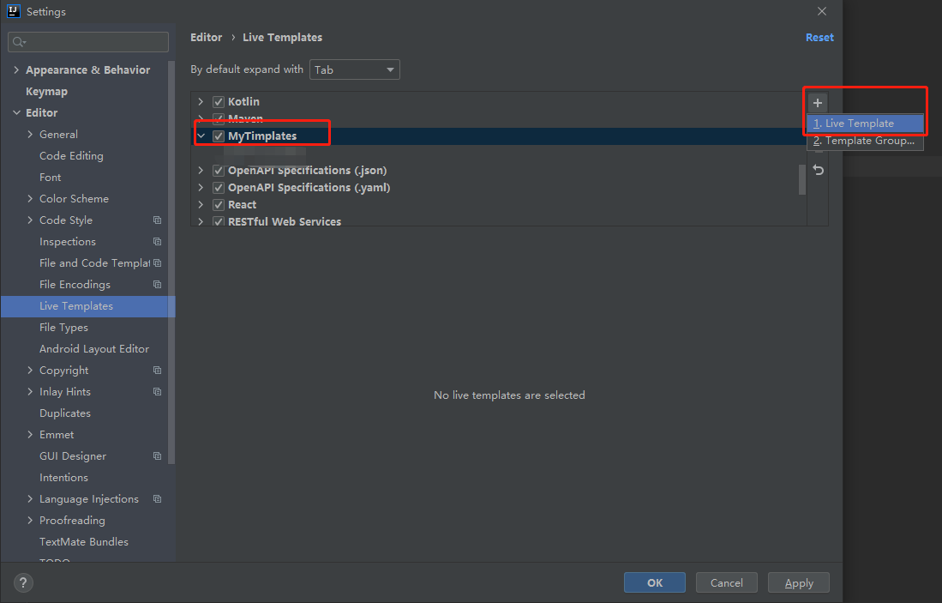Expand the General settings node
The width and height of the screenshot is (942, 603).
(x=30, y=134)
